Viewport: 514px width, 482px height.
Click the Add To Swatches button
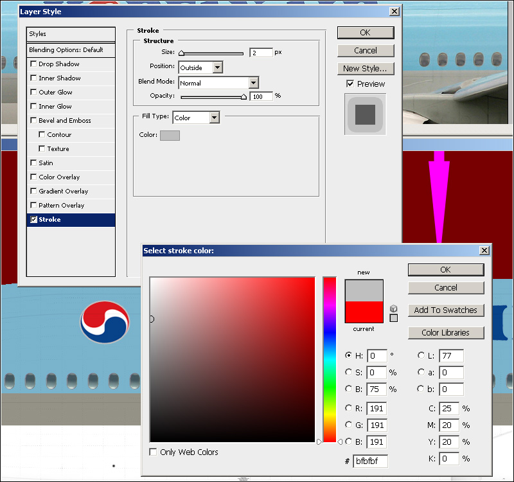coord(445,310)
